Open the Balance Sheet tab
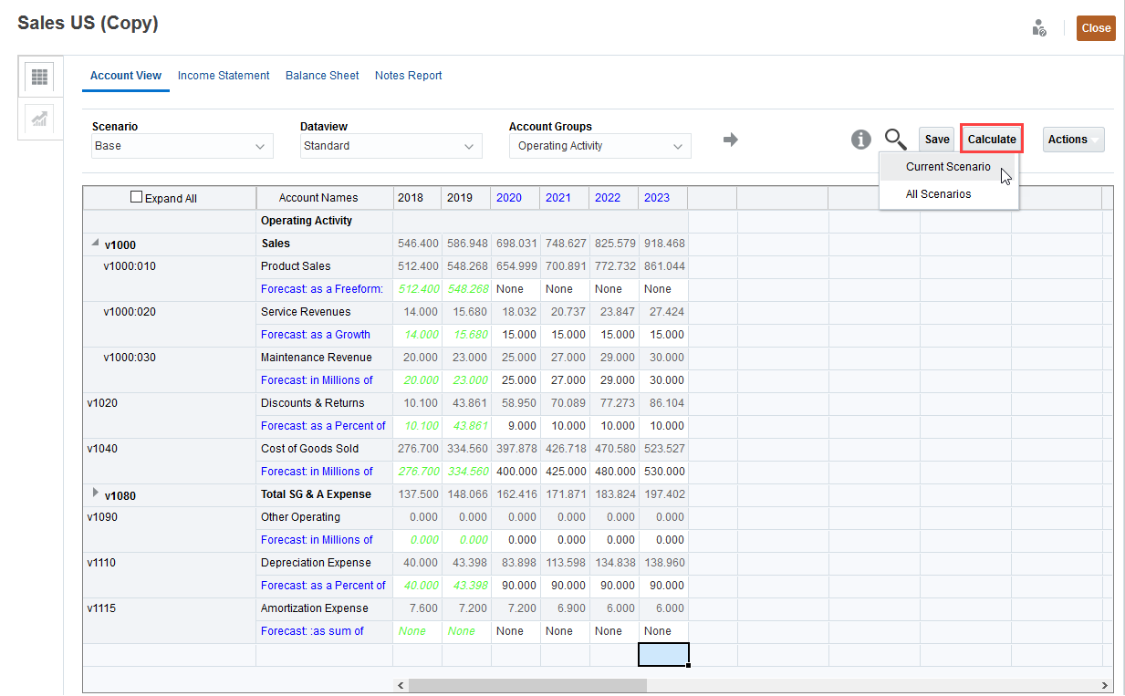Viewport: 1125px width, 696px height. (321, 76)
